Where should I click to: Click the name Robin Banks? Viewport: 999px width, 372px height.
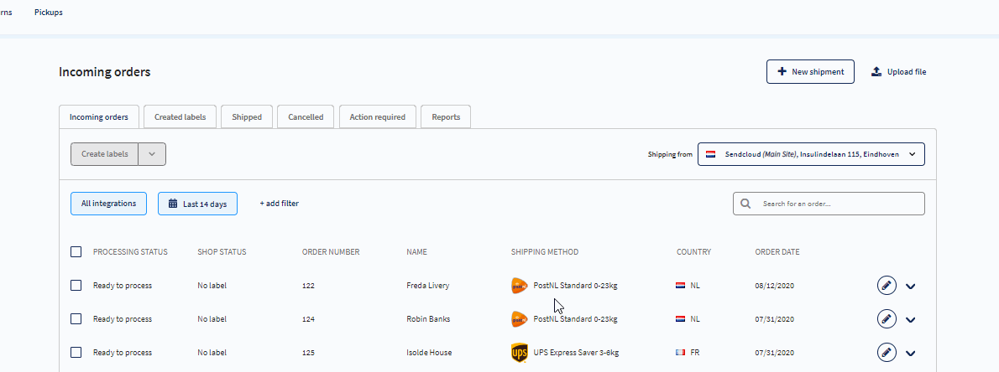pyautogui.click(x=428, y=318)
